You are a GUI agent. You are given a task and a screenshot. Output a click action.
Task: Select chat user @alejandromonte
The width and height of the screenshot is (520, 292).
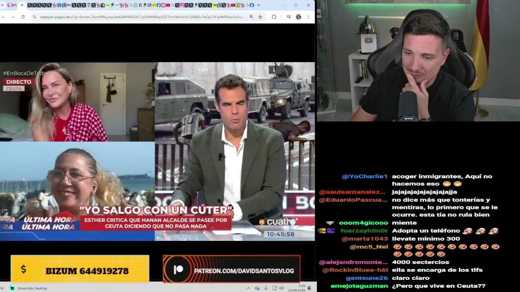(353, 262)
